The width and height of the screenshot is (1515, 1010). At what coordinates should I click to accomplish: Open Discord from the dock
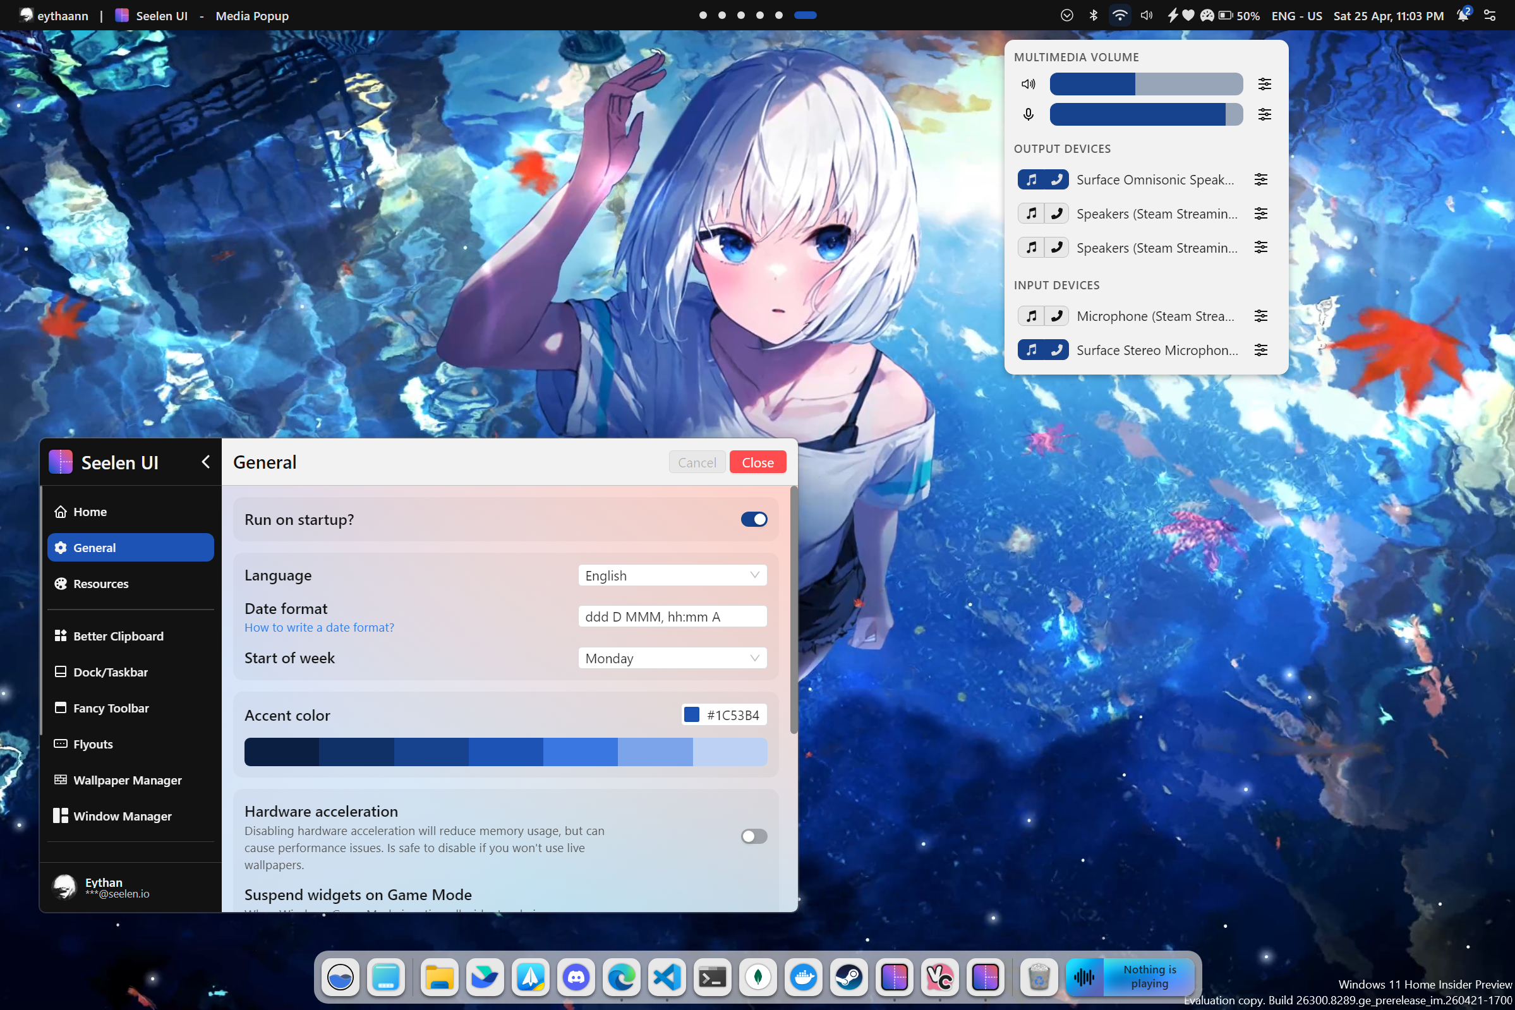click(x=576, y=977)
